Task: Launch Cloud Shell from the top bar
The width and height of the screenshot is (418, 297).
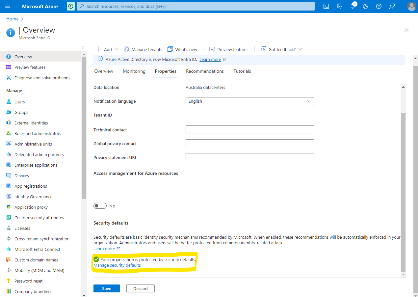Action: pos(326,6)
